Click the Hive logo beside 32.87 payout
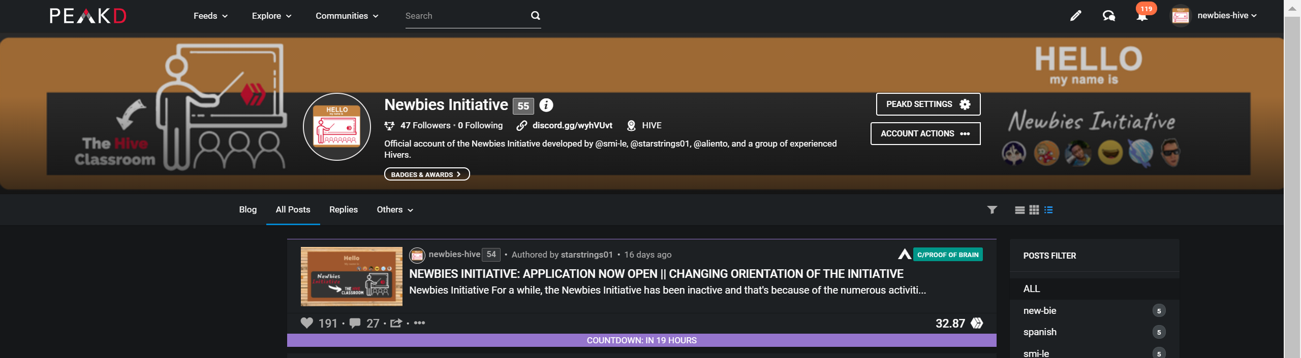The height and width of the screenshot is (358, 1301). (x=977, y=323)
